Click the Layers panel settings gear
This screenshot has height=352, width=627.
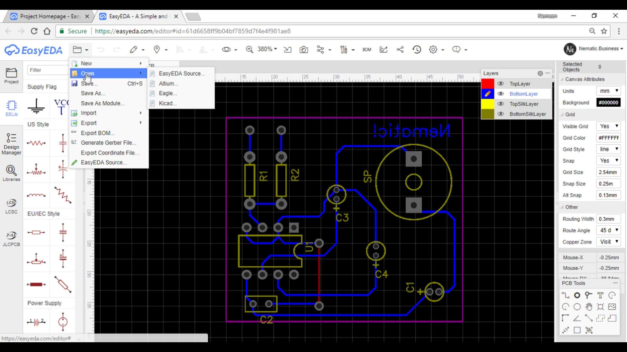coord(540,73)
